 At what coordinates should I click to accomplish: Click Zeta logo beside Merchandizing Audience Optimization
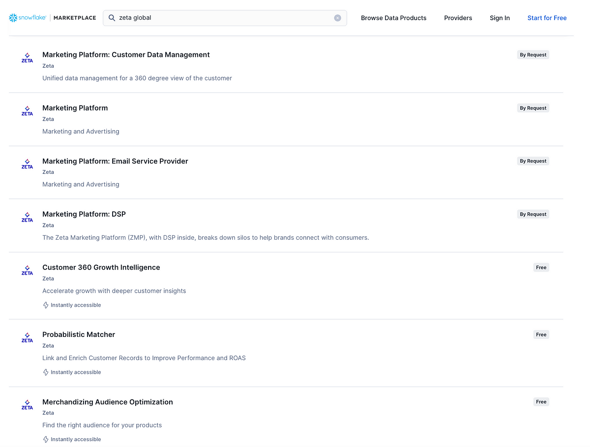coord(27,405)
